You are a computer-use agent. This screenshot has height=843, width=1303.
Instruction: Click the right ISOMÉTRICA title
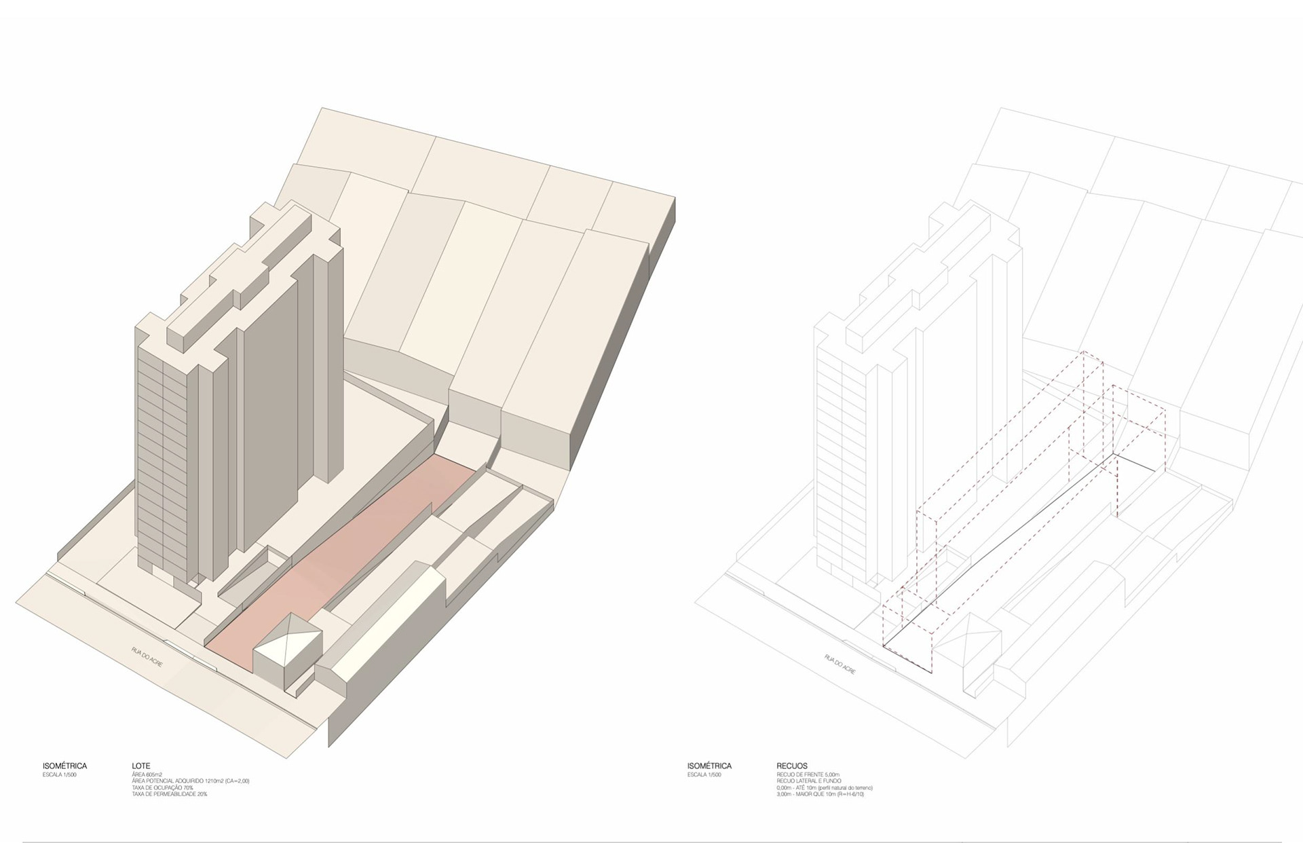709,766
